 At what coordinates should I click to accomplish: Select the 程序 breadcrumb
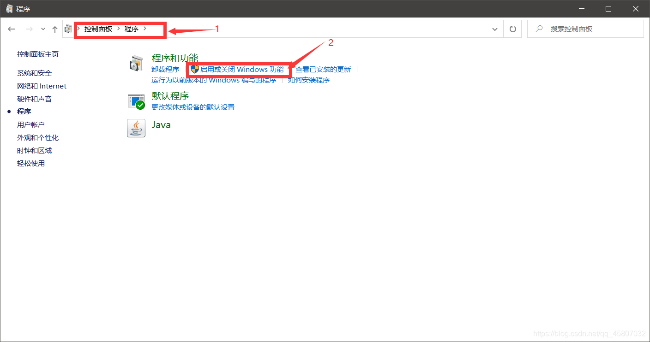click(132, 29)
